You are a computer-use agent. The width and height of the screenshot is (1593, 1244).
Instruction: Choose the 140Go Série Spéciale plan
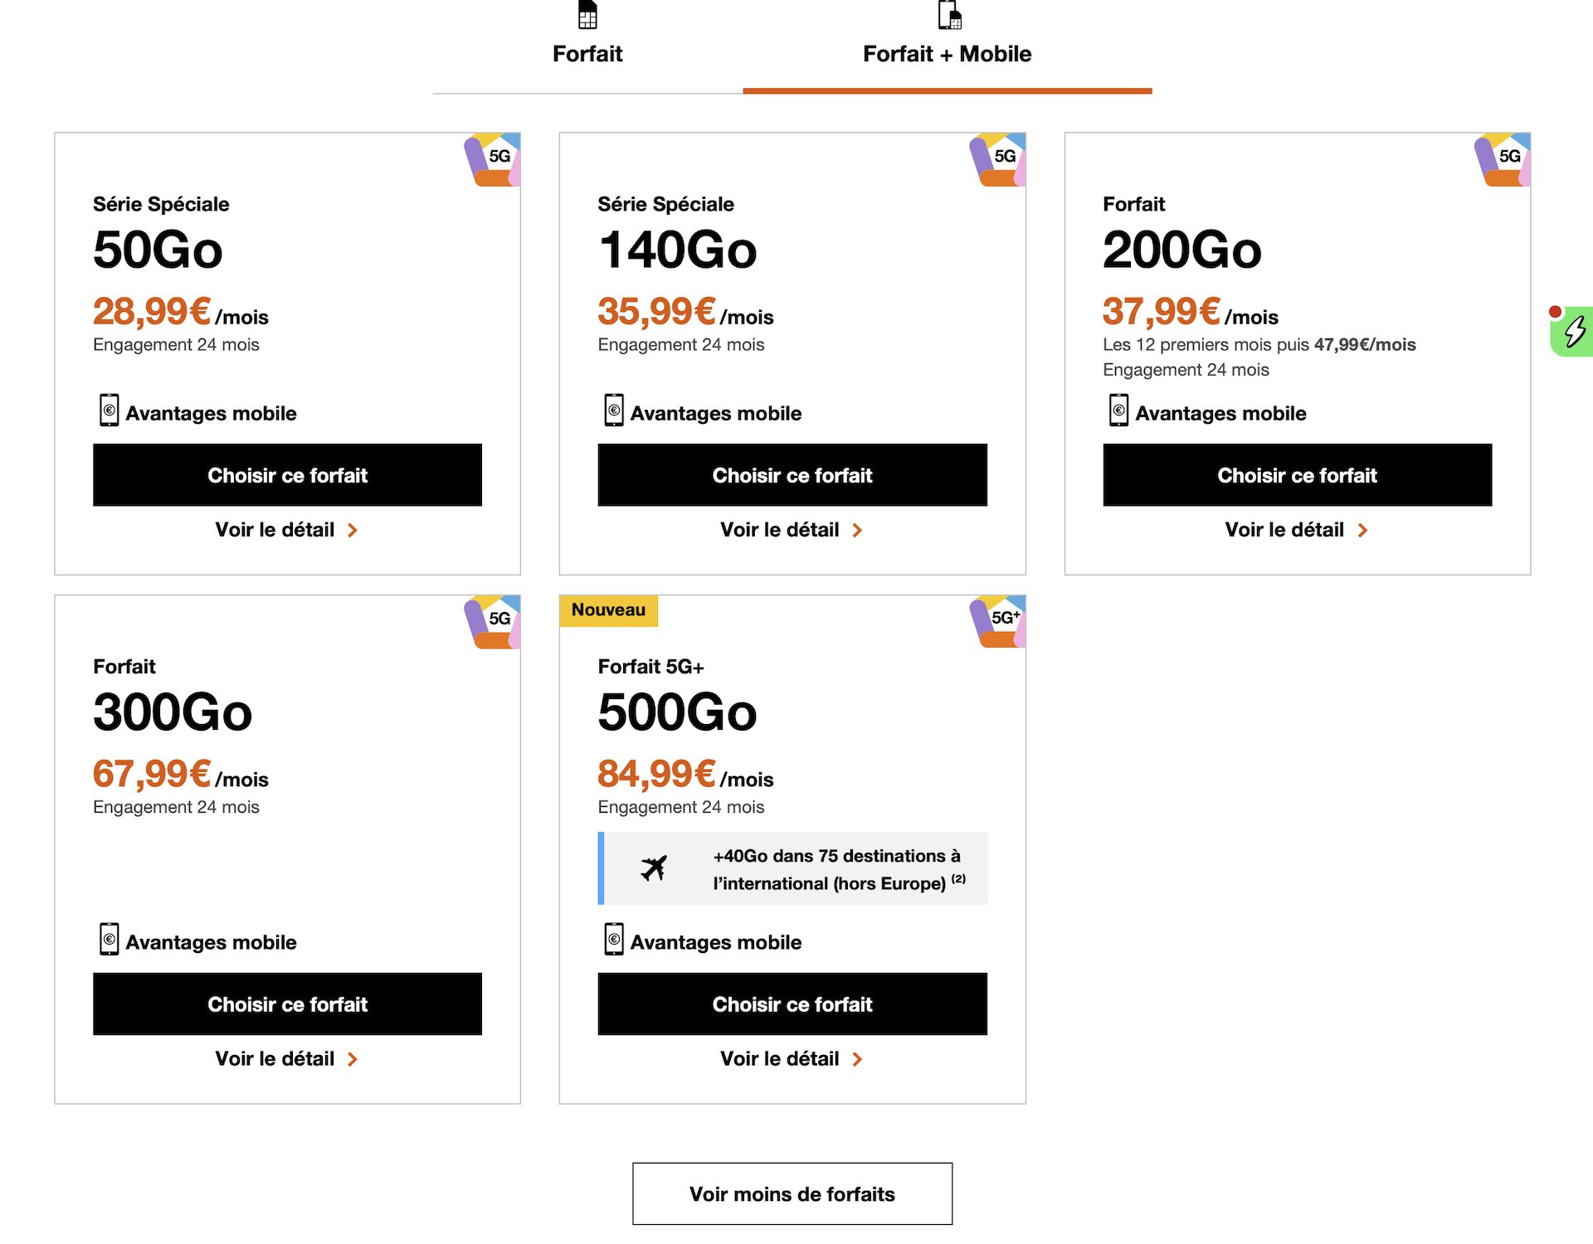(x=792, y=475)
